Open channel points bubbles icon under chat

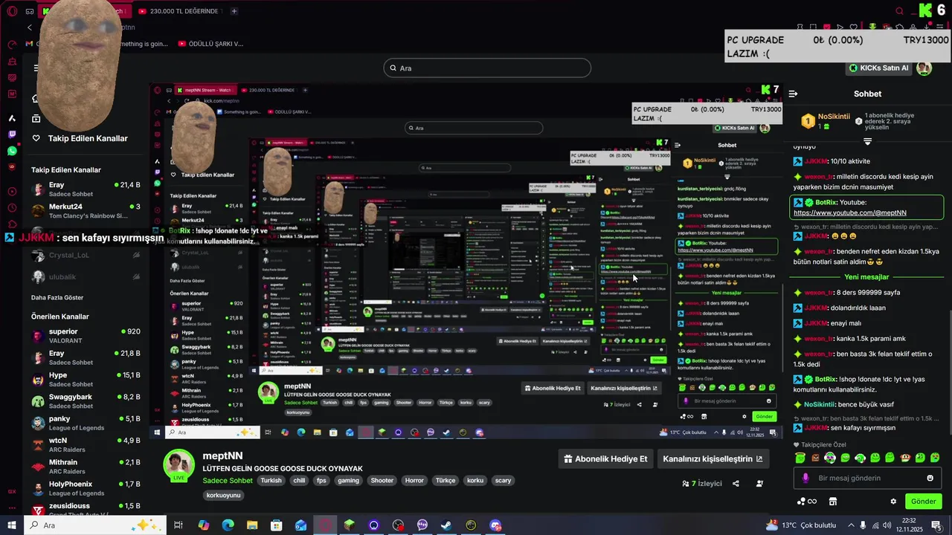(x=806, y=502)
